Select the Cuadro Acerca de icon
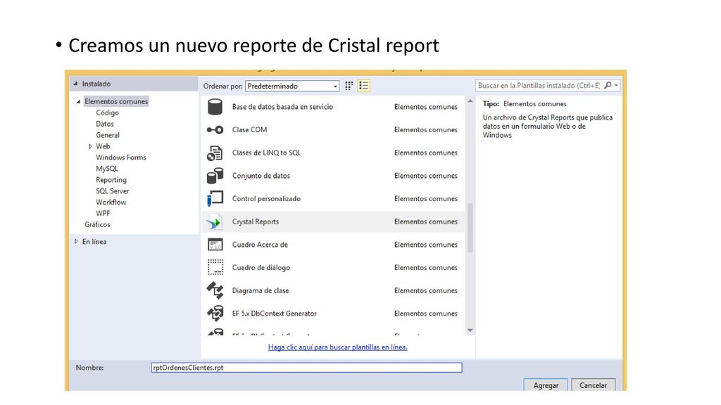This screenshot has height=405, width=721. [x=215, y=245]
